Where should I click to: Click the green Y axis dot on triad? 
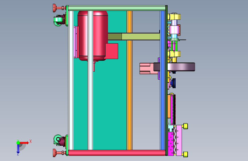[18, 143]
